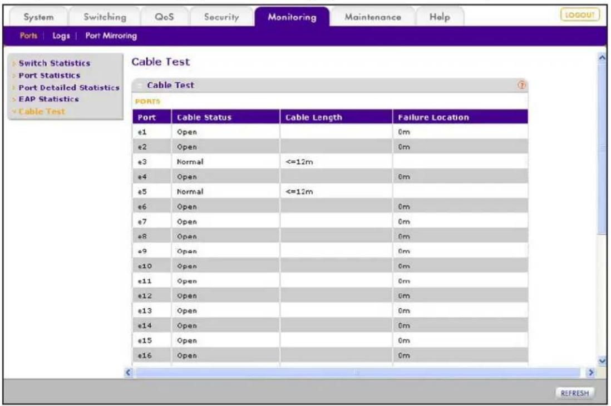Open the QoS tab
Screen dimensions: 611x406
(164, 17)
